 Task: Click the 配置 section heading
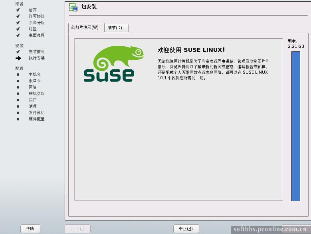(x=20, y=69)
